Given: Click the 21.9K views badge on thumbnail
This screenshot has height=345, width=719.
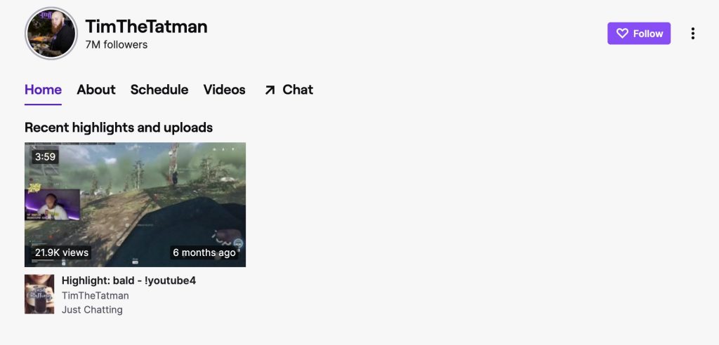Looking at the screenshot, I should point(62,252).
